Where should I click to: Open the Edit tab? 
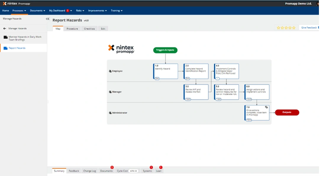103,29
